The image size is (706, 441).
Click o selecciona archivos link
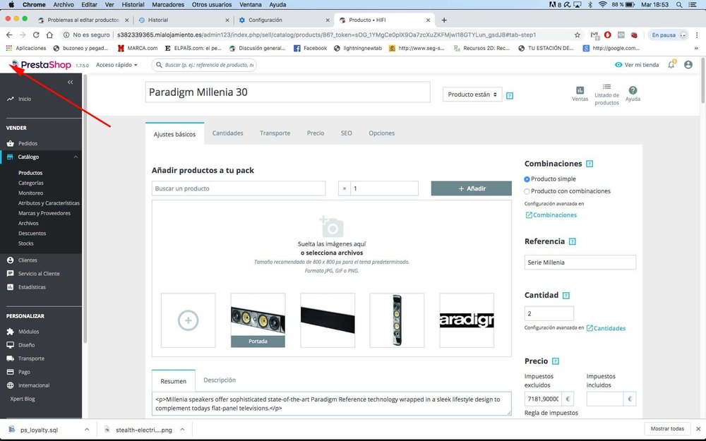332,253
